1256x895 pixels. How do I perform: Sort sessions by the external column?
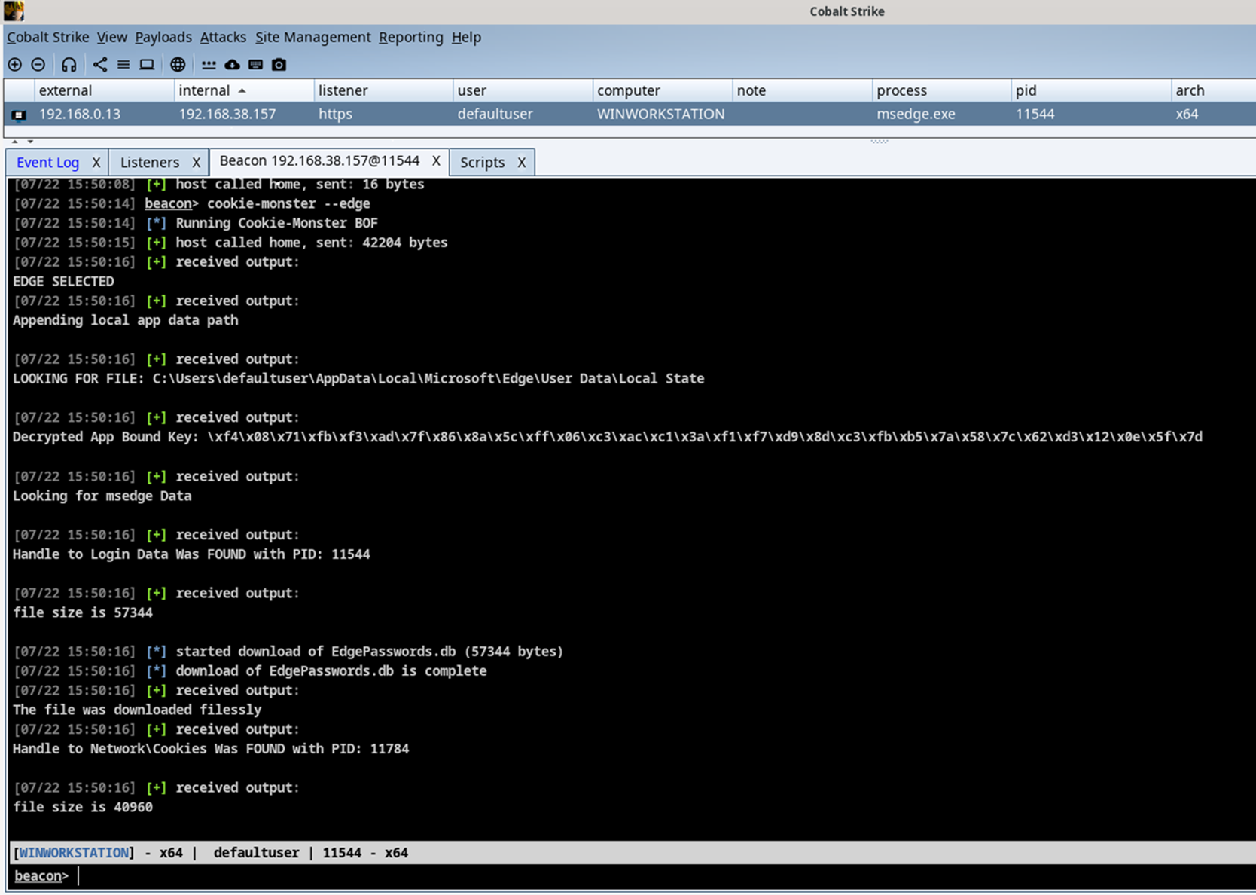105,90
